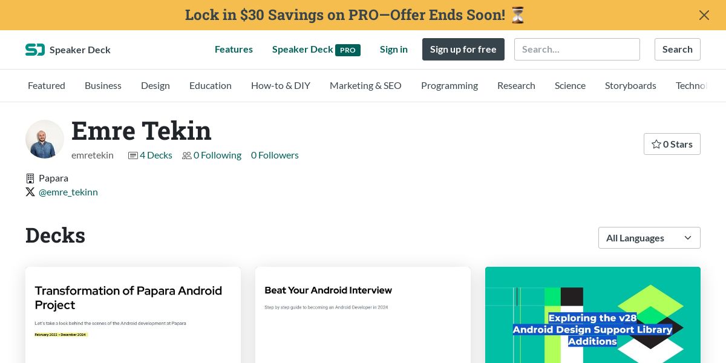Screen dimensions: 726x363
Task: Focus the Search input field
Action: click(x=577, y=50)
